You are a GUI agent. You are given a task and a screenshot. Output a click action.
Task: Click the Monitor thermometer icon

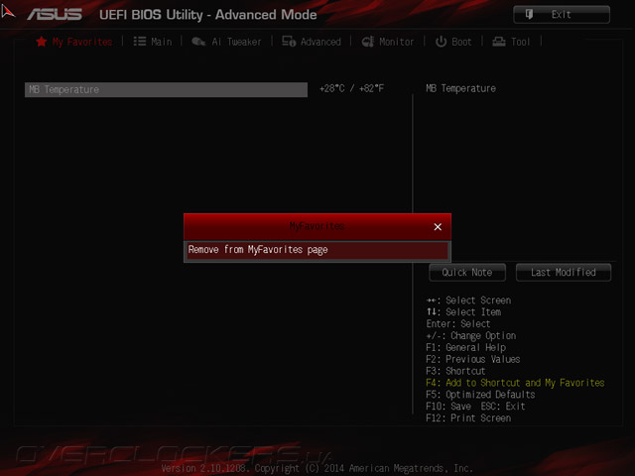point(368,42)
